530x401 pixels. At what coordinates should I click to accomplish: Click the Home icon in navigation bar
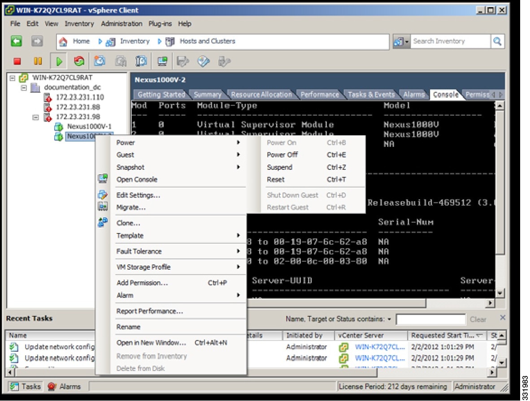(x=63, y=42)
